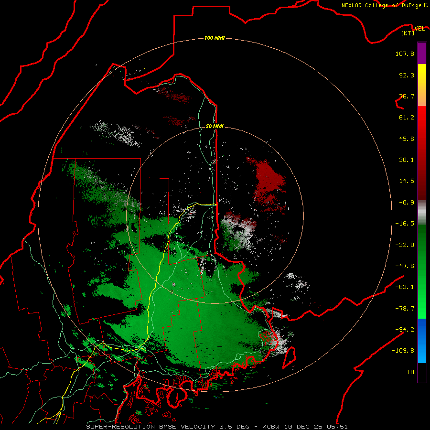Click the 100 NMI range ring label
The width and height of the screenshot is (430, 430).
pos(215,38)
